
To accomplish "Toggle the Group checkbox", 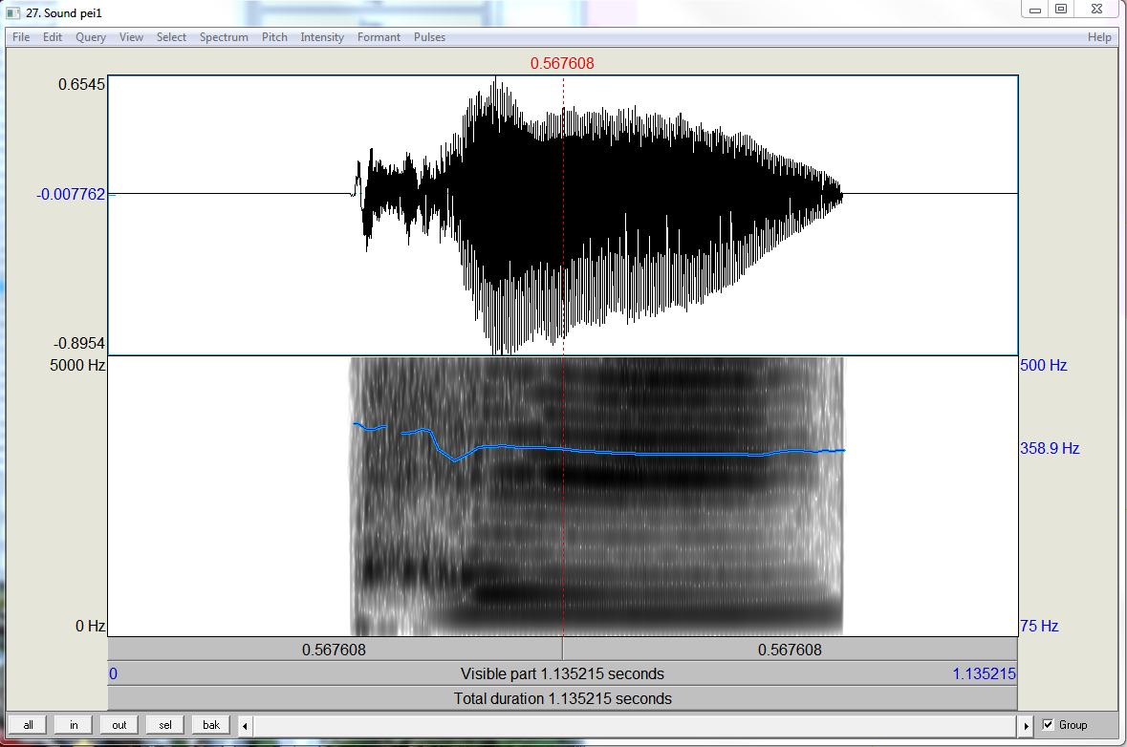I will coord(1048,725).
